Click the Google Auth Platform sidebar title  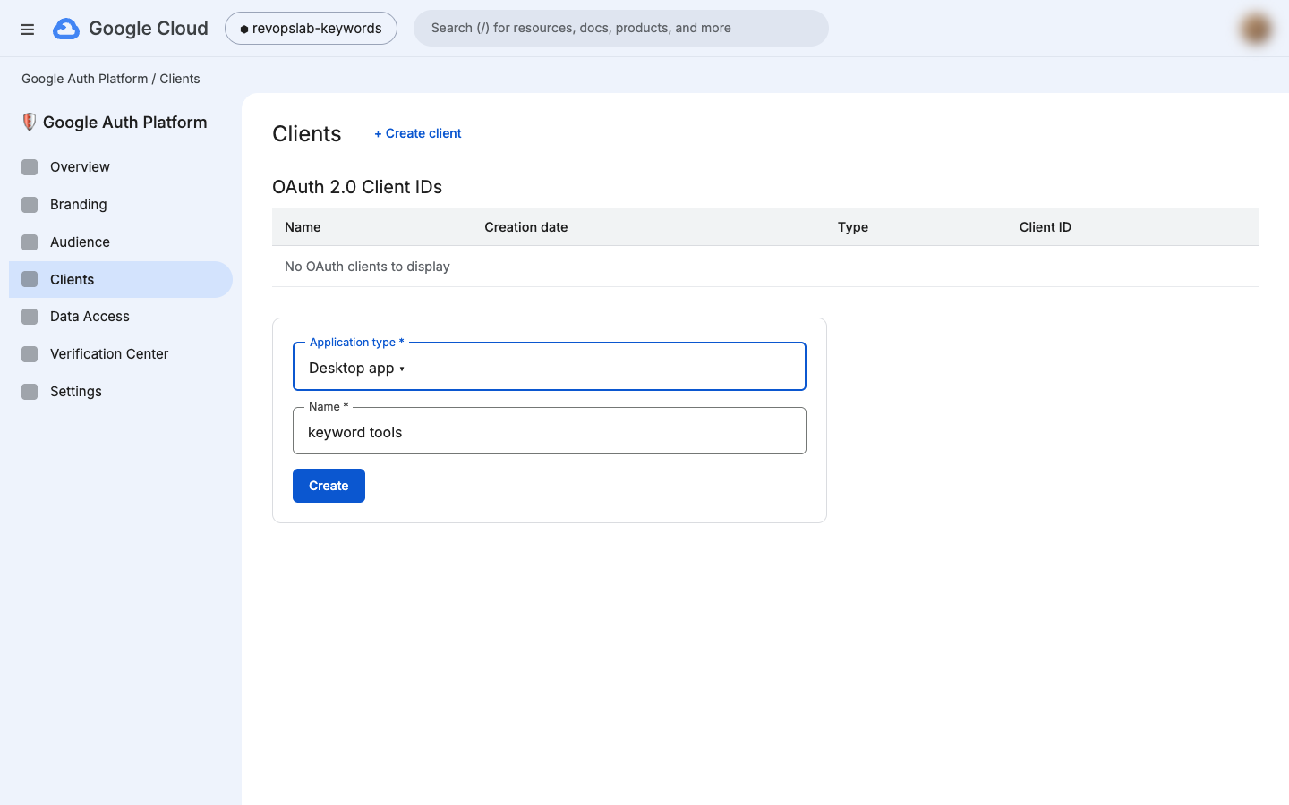(x=125, y=123)
